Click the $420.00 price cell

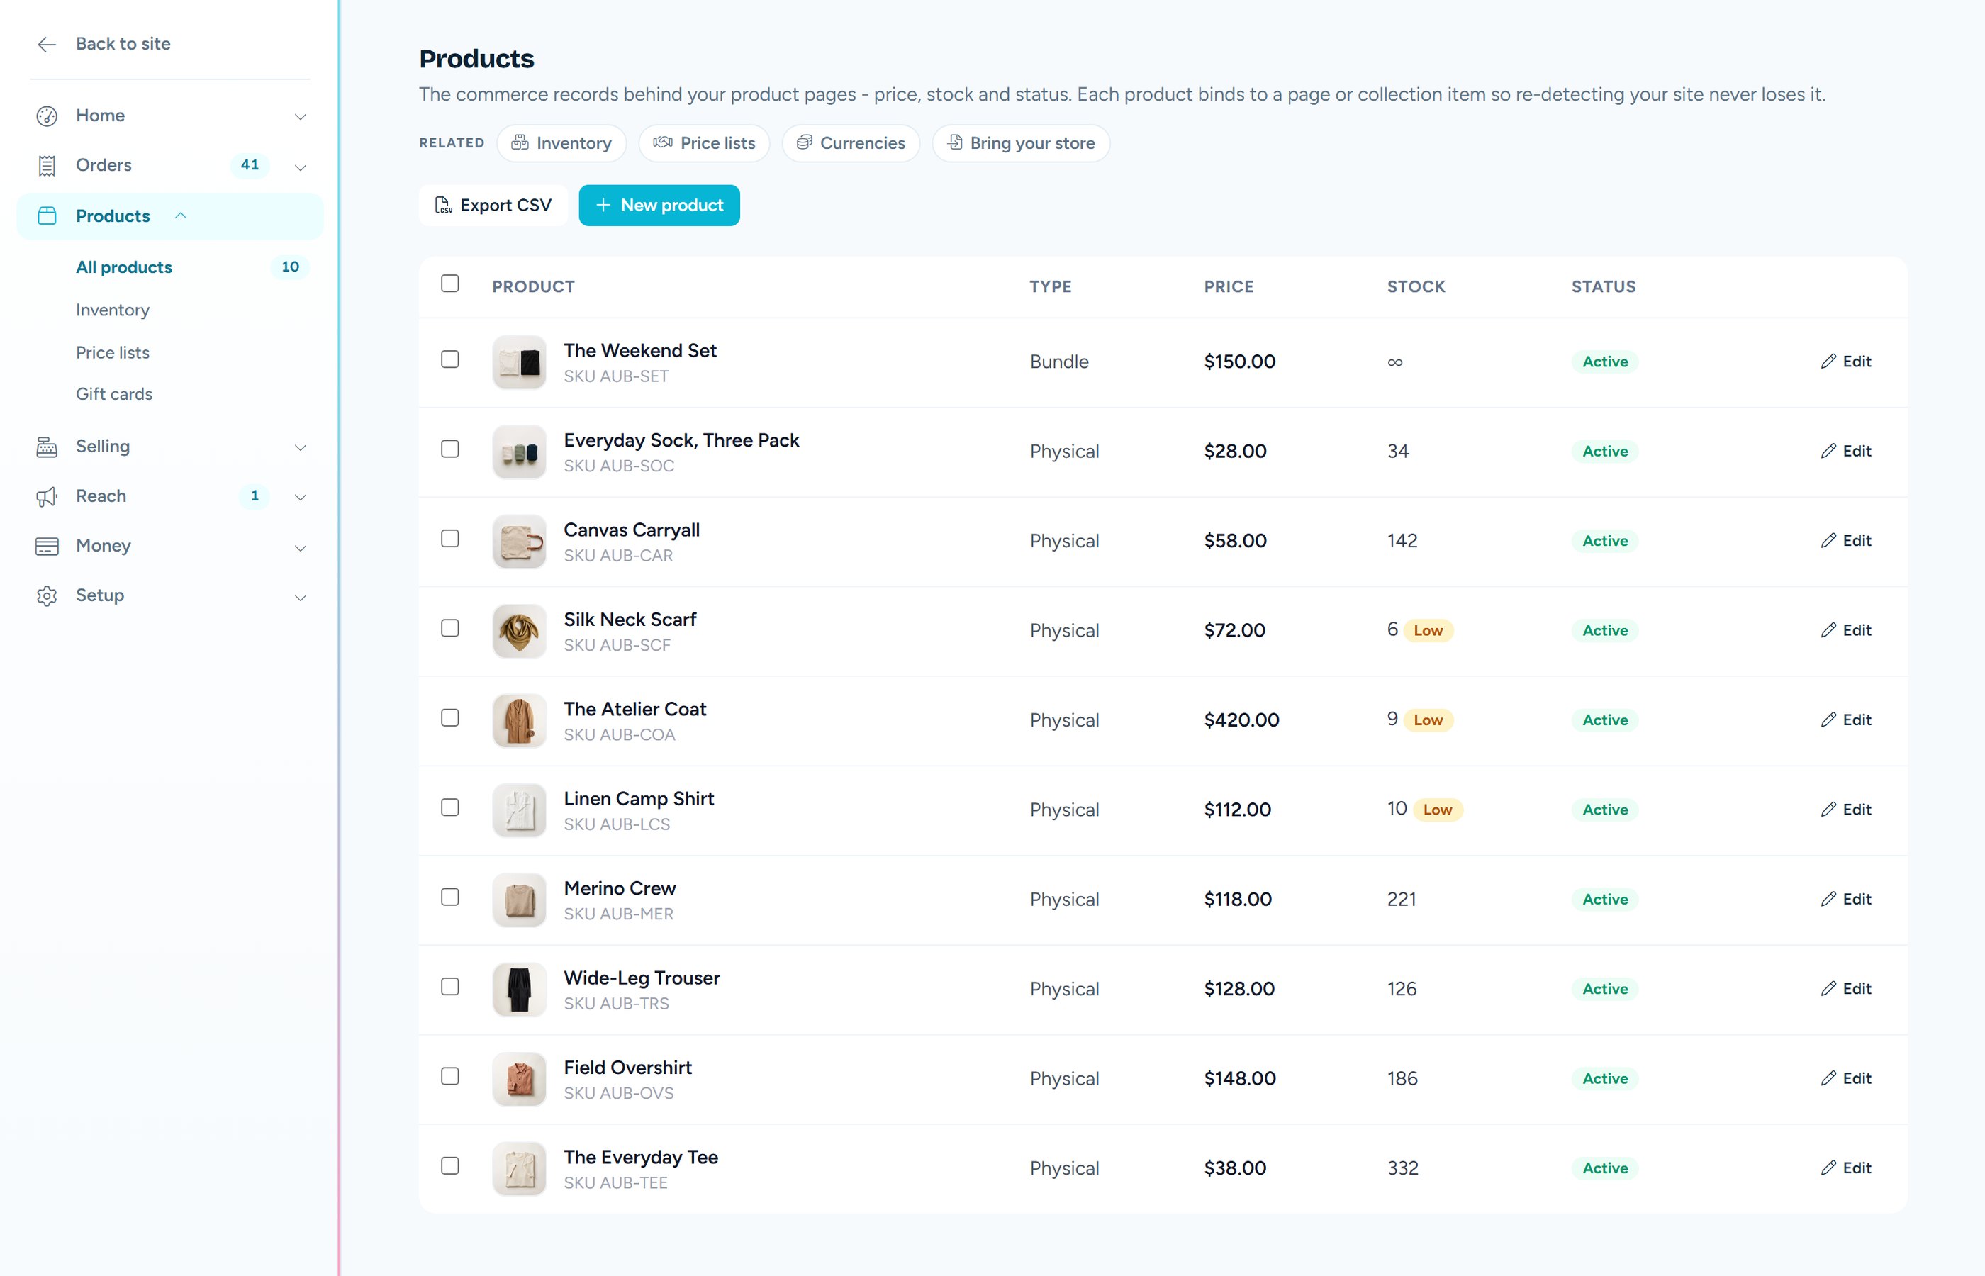click(x=1241, y=720)
